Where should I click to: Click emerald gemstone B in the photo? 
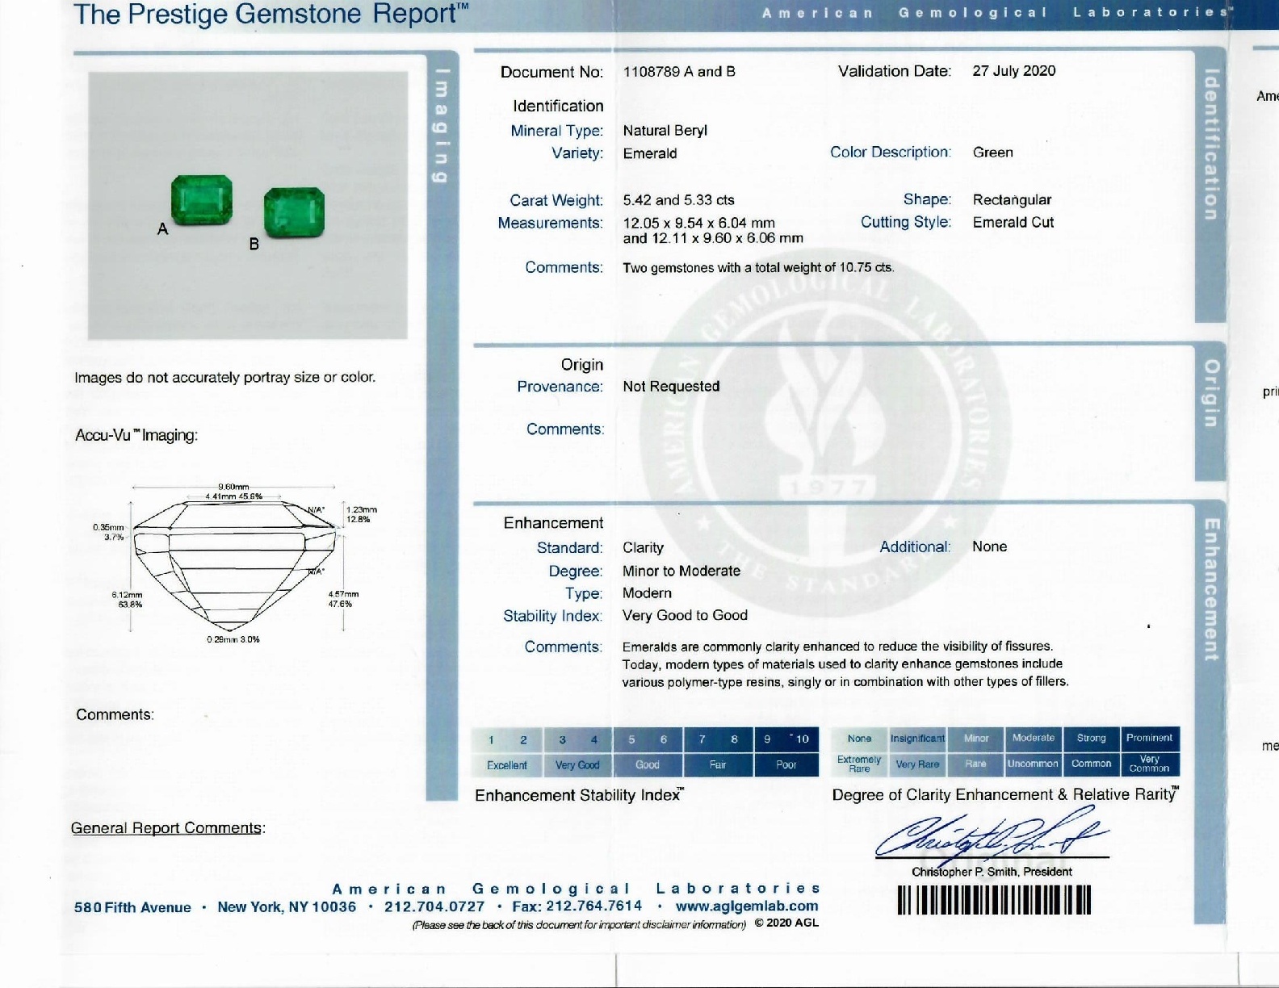point(295,213)
